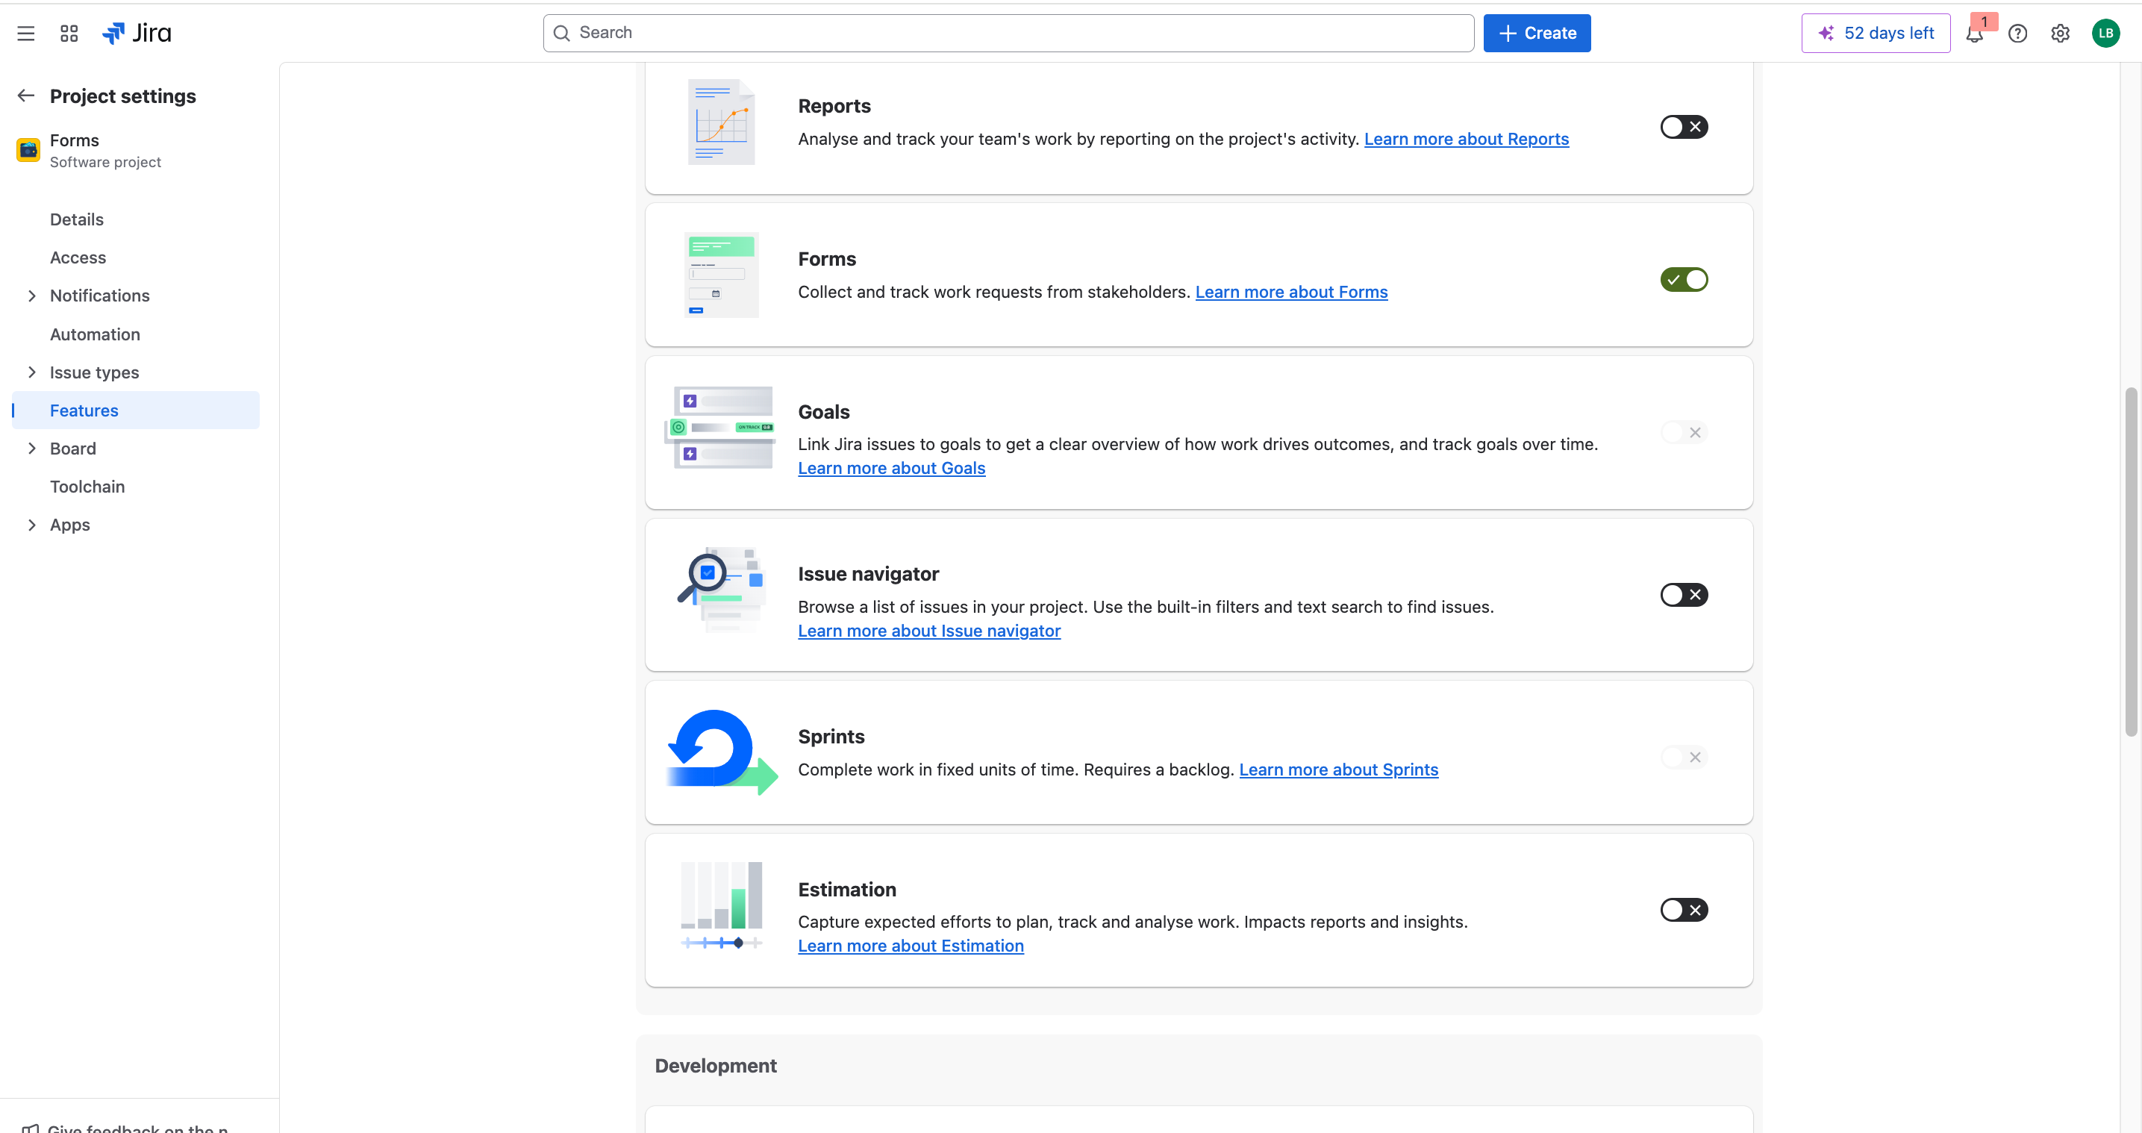
Task: Turn on the Estimation toggle
Action: [1684, 909]
